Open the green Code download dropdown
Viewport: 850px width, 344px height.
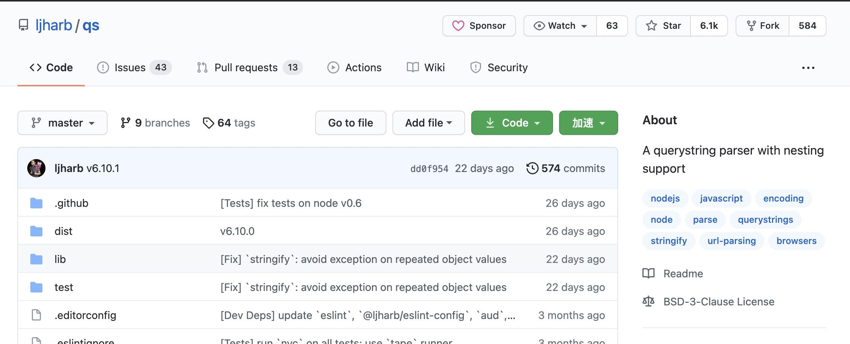coord(512,123)
